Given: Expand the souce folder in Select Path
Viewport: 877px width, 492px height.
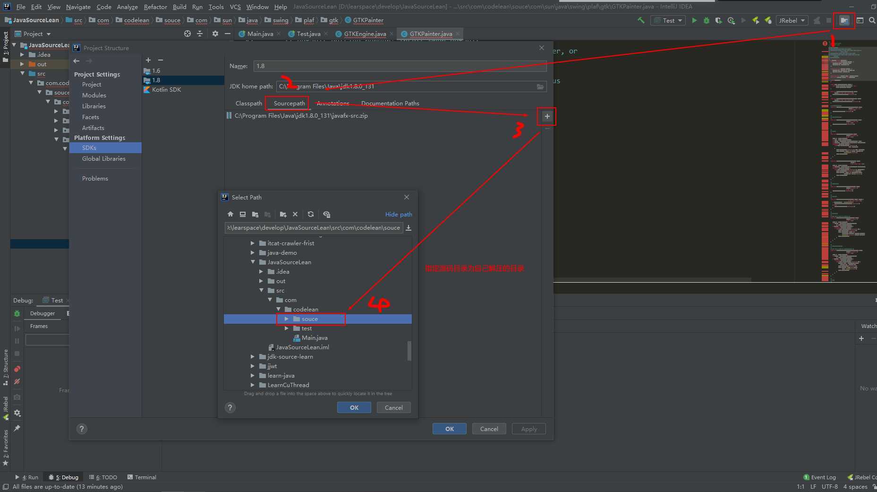Looking at the screenshot, I should [287, 319].
